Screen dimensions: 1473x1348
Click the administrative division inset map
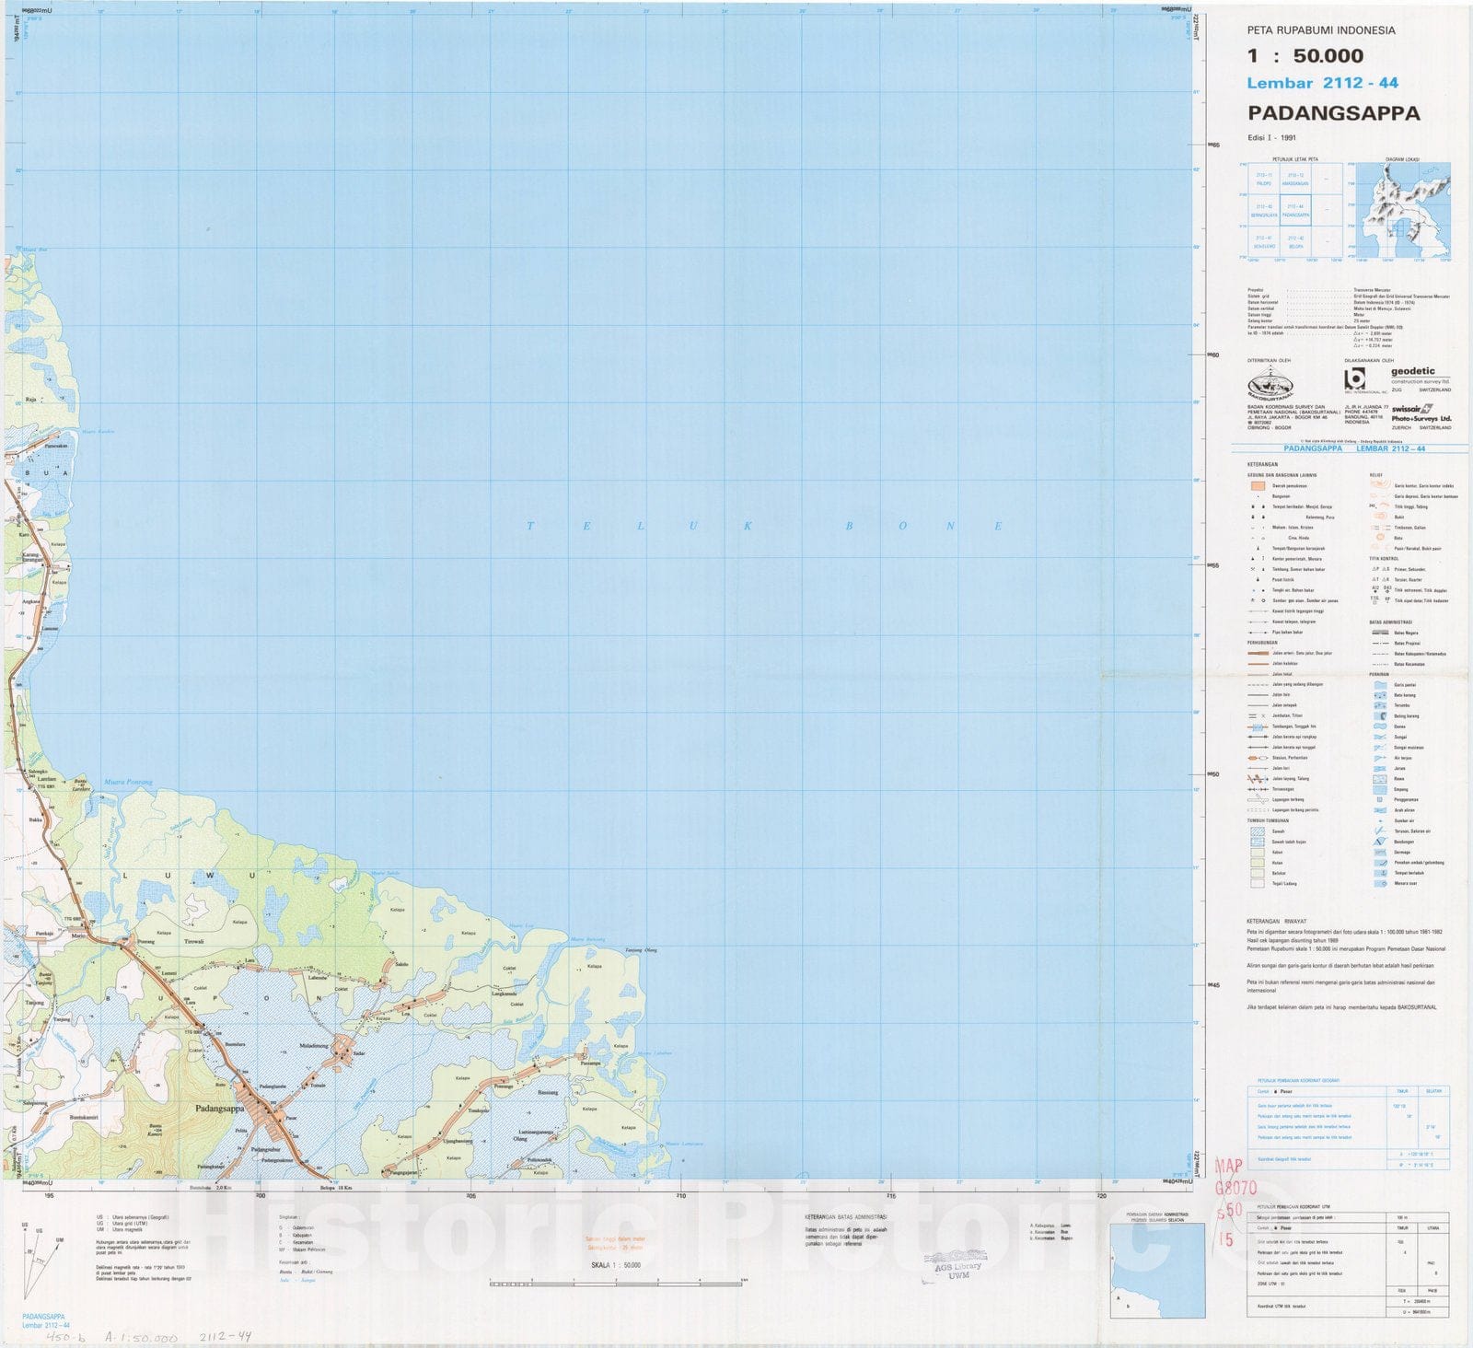click(x=1156, y=1271)
